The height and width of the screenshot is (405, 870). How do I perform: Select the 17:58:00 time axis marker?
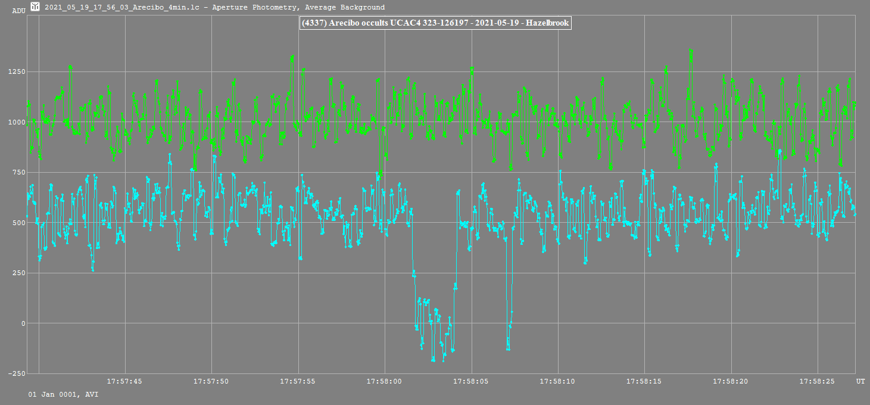click(384, 381)
